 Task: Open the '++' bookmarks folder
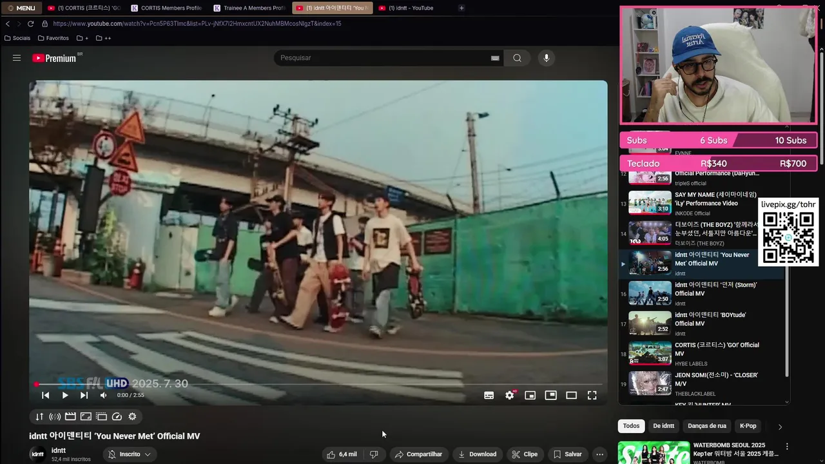coord(103,38)
